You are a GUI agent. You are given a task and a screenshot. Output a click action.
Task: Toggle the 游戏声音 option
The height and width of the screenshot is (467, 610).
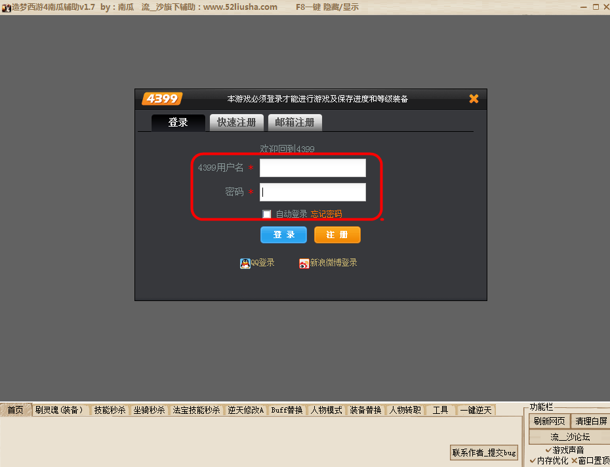565,450
